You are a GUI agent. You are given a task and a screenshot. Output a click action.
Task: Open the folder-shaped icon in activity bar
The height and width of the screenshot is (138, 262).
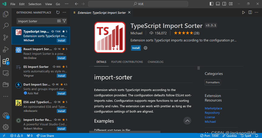pos(6,85)
